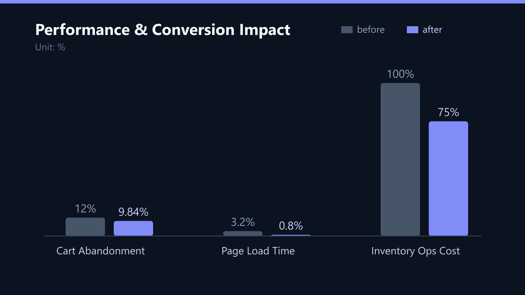
Task: Click the Inventory Ops Cost axis label
Action: point(416,251)
